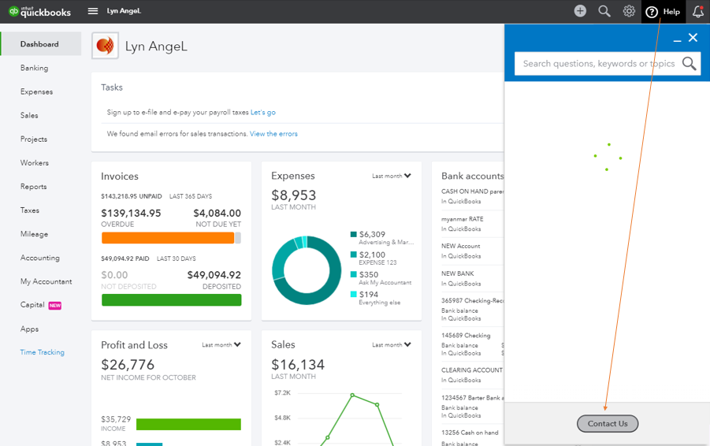Select Reports from the left navigation
The width and height of the screenshot is (710, 446).
coord(34,187)
